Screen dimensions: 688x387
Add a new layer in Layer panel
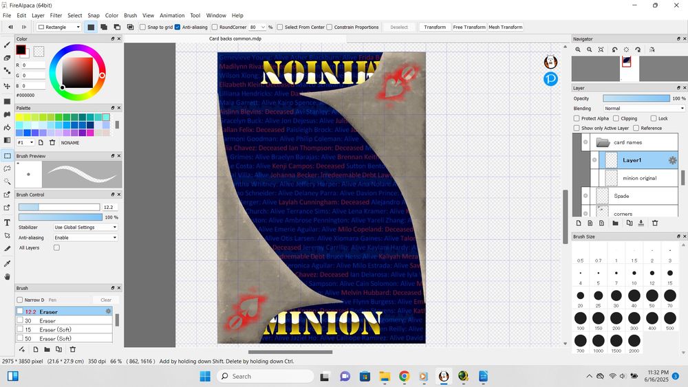[x=579, y=223]
